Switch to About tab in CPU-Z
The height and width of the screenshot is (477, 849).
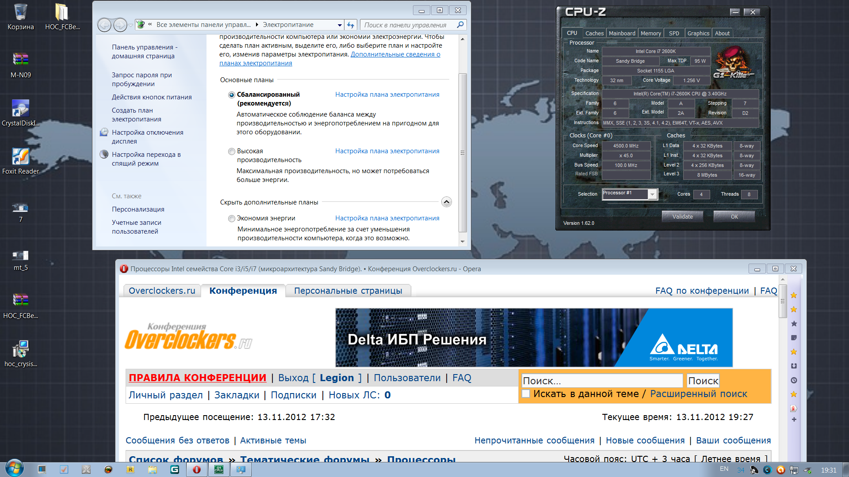(722, 33)
